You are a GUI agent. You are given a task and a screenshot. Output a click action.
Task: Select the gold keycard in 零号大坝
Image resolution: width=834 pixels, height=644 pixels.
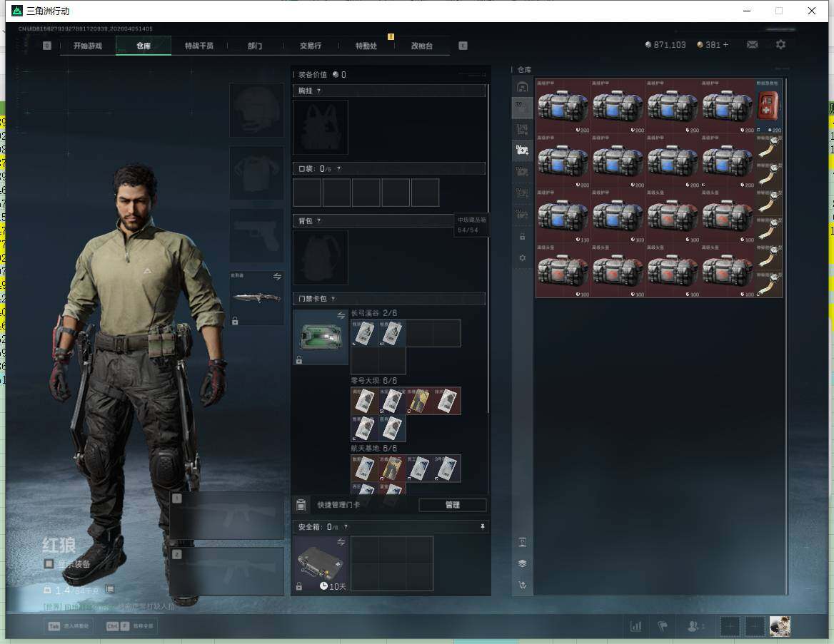(x=420, y=402)
